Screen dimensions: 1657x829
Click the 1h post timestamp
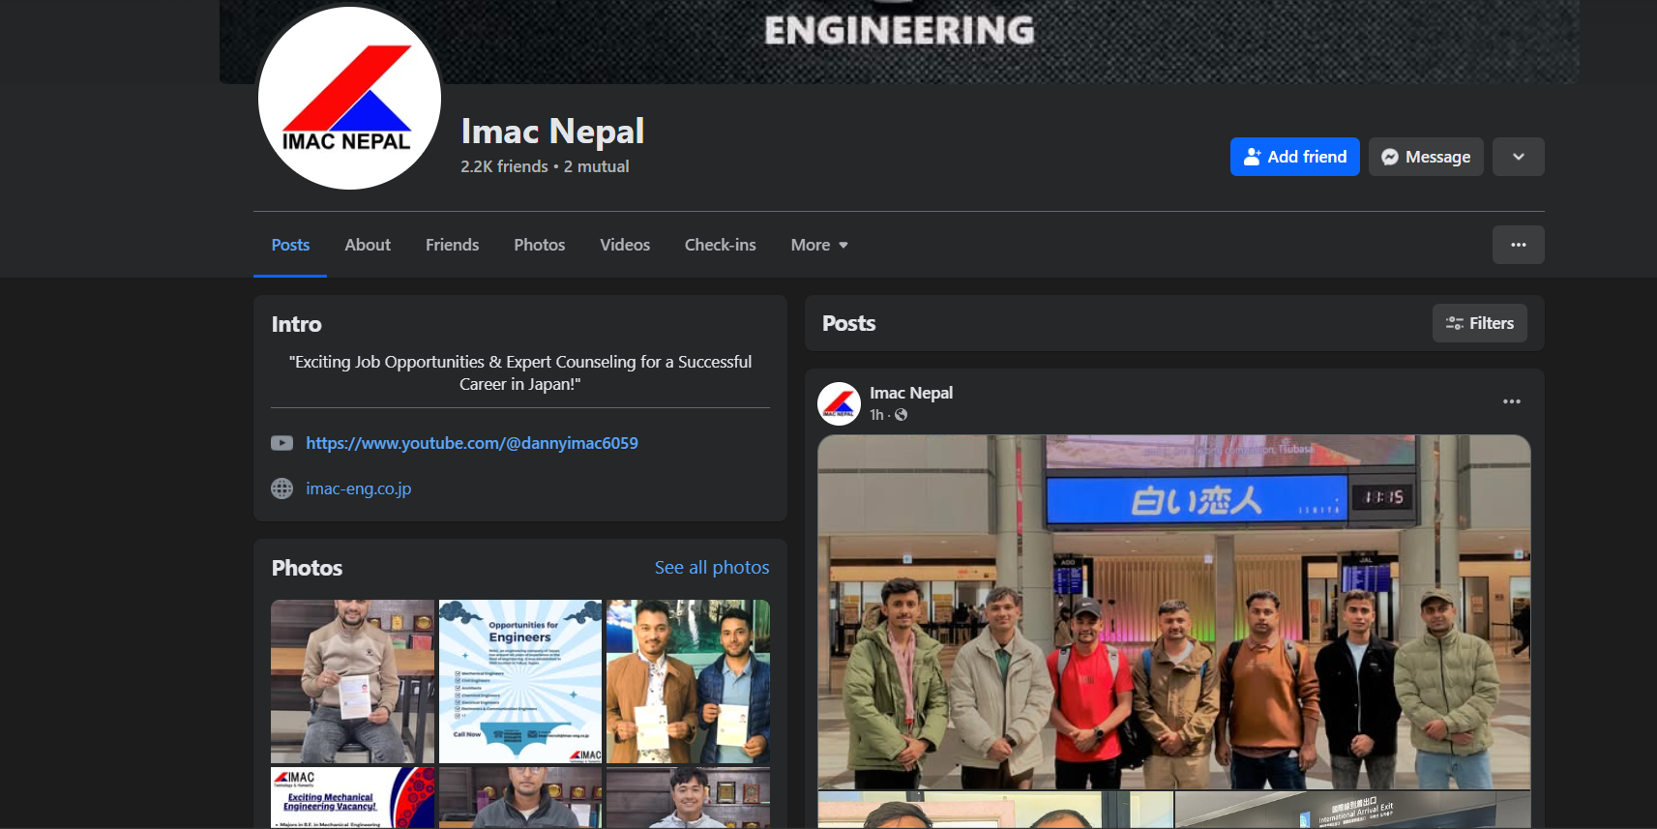click(876, 415)
